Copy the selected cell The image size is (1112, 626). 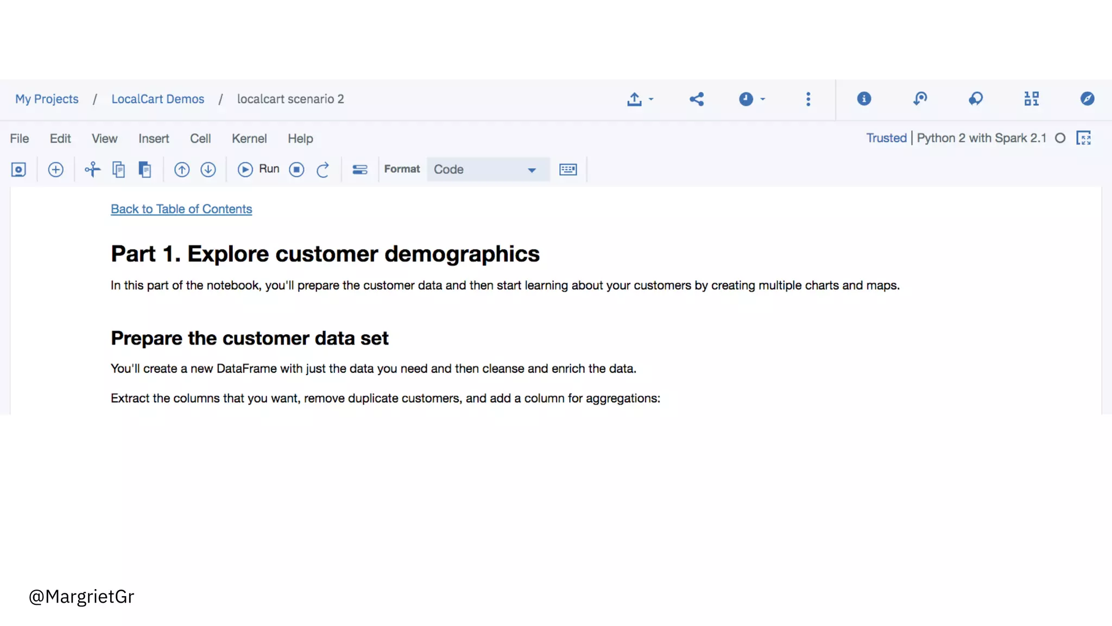point(118,170)
